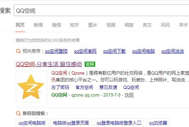Open the 图片 tab
This screenshot has width=189, height=127.
tap(93, 25)
